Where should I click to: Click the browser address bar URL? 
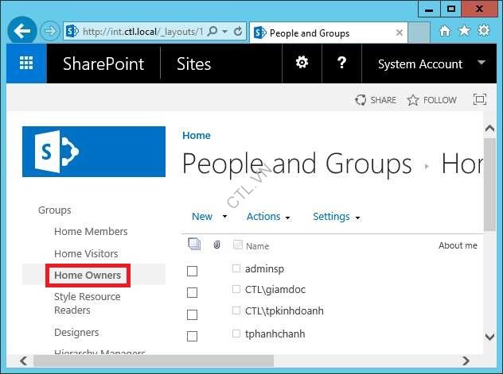click(143, 32)
